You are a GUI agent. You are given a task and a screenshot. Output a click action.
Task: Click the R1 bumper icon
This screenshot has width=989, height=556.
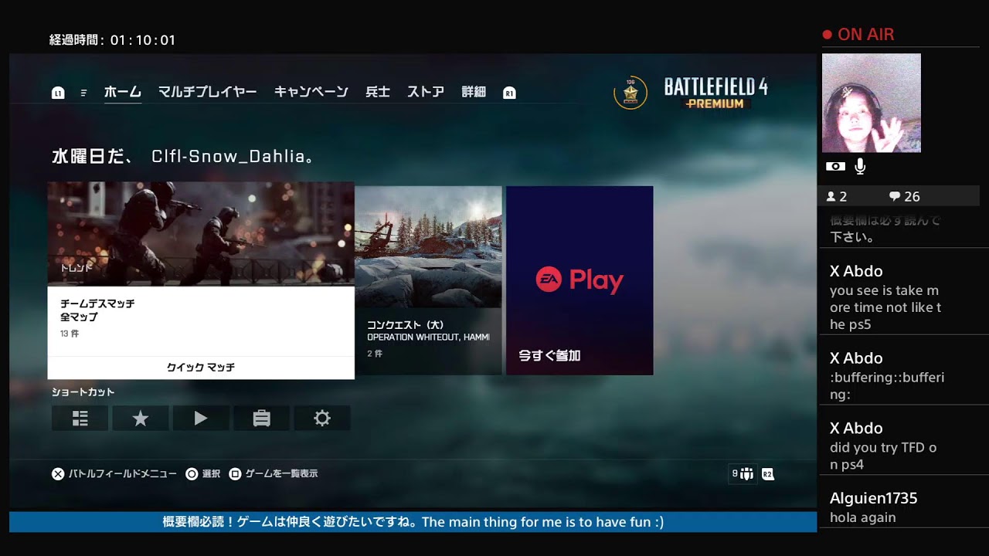coord(509,93)
